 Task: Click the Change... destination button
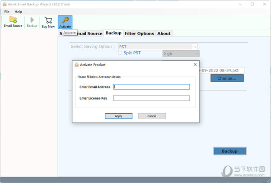point(227,78)
